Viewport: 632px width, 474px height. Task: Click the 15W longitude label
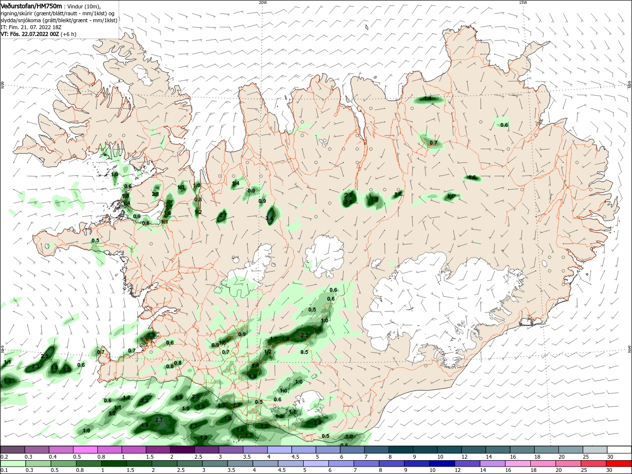(523, 2)
